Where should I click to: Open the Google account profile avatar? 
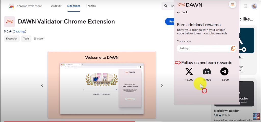click(254, 6)
